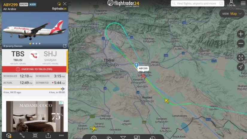This screenshot has width=247, height=139.
Task: Select the second aircraft photo dot
Action: [33, 44]
